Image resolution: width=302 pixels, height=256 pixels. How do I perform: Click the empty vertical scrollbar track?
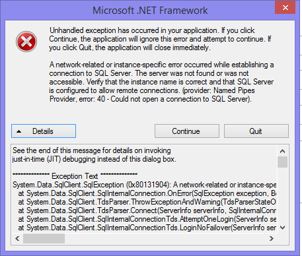[x=282, y=195]
